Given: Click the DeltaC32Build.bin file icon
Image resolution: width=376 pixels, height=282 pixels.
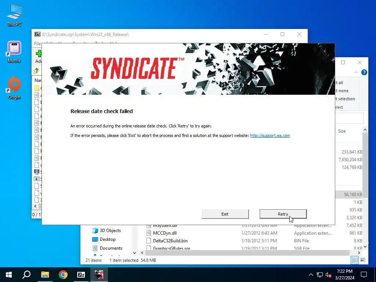Looking at the screenshot, I should click(149, 241).
